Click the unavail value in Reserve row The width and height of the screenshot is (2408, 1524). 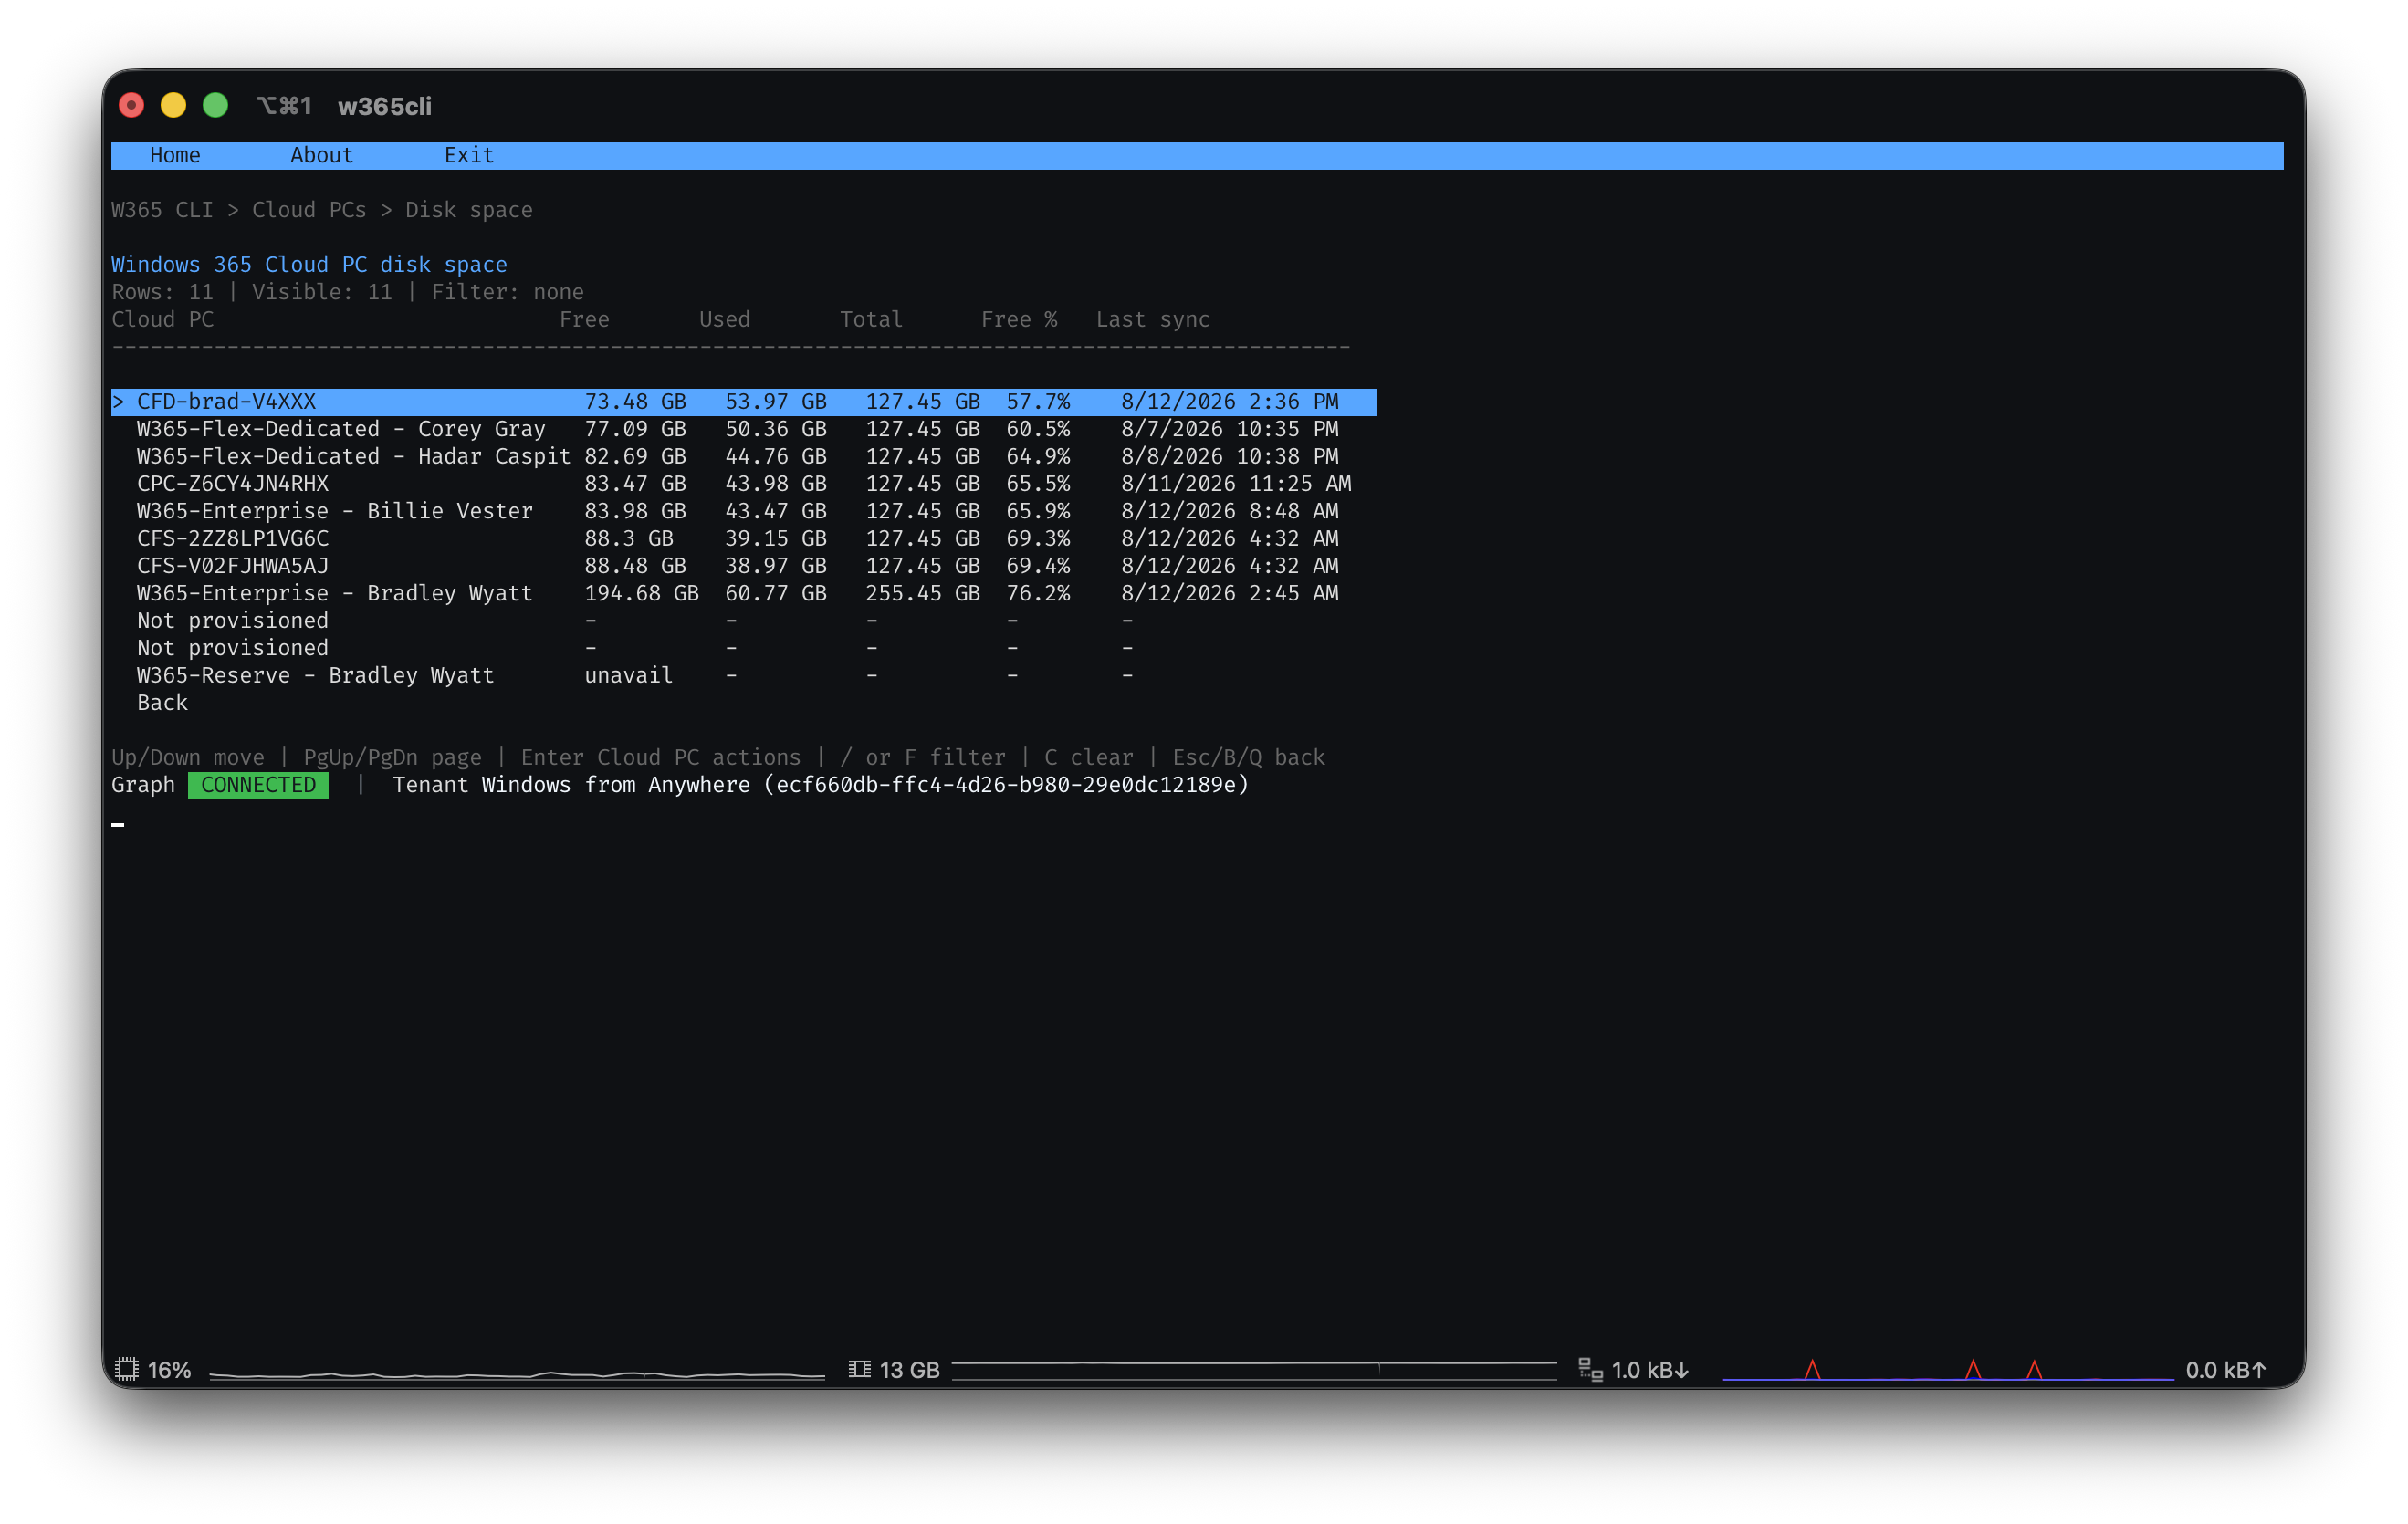pyautogui.click(x=628, y=675)
